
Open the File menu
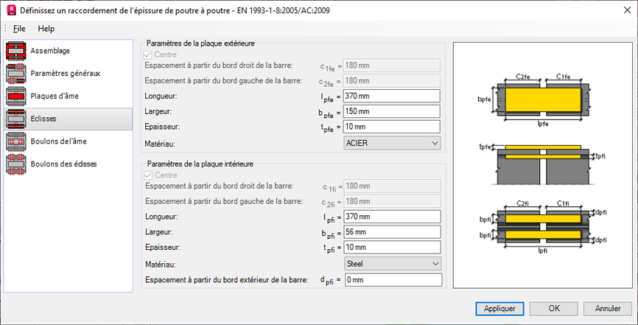[x=19, y=29]
